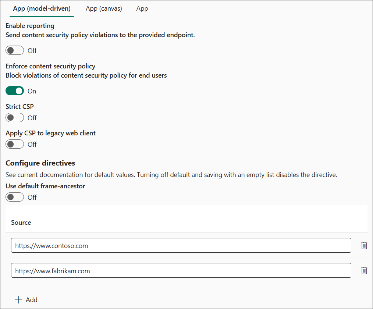
Task: Switch to the App (canvas) tab
Action: [x=104, y=8]
